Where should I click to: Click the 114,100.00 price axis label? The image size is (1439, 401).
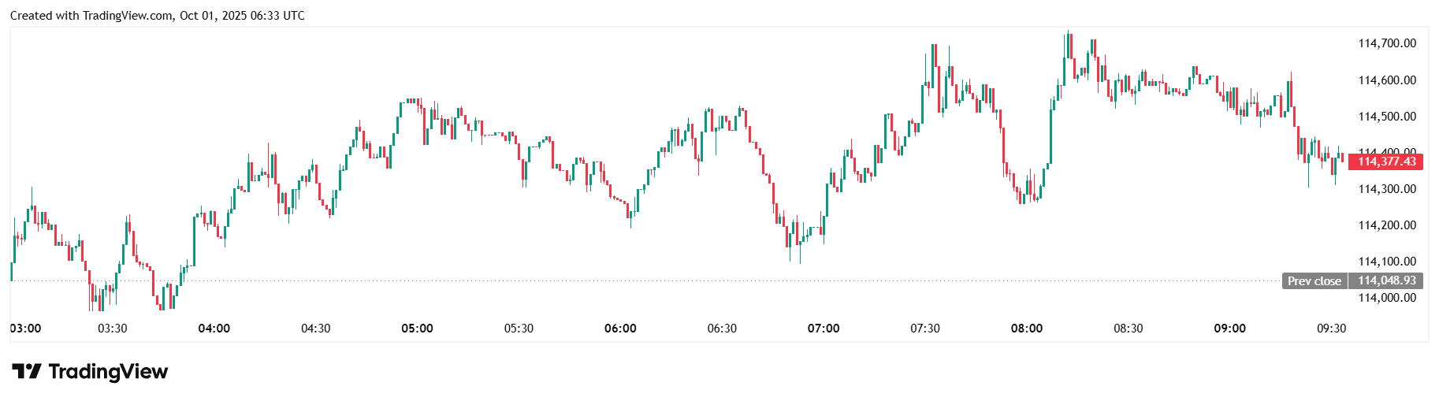click(x=1387, y=262)
